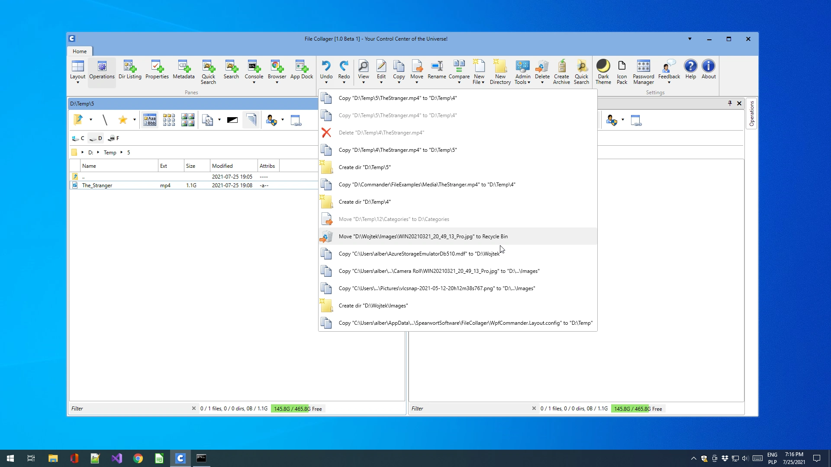831x467 pixels.
Task: Select the The_Stranger file row
Action: 194,185
